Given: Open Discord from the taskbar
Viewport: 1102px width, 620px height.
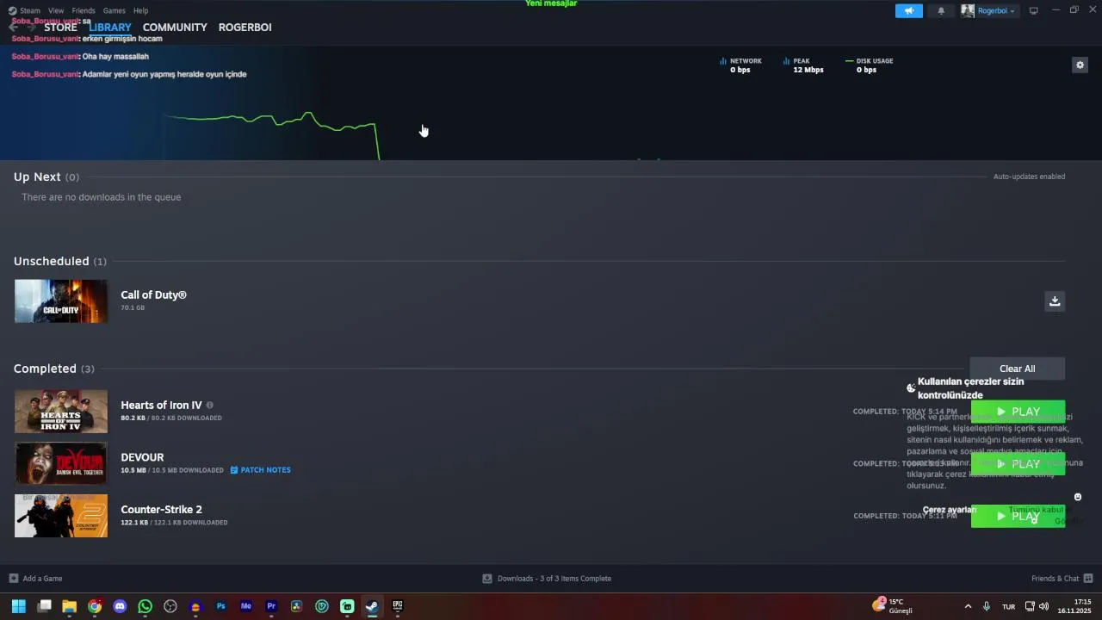Looking at the screenshot, I should 120,606.
